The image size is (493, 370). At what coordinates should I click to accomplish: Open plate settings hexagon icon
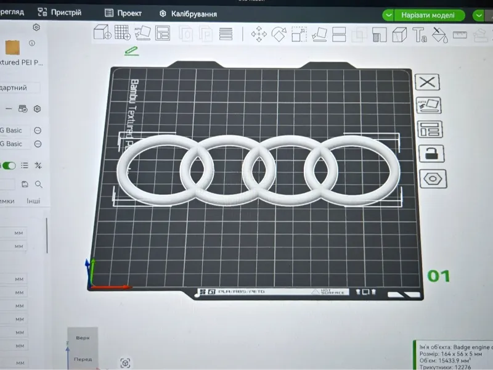433,179
